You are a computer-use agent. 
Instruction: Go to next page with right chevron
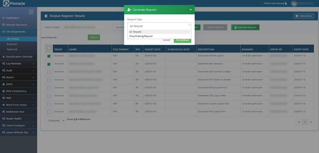[x=311, y=122]
